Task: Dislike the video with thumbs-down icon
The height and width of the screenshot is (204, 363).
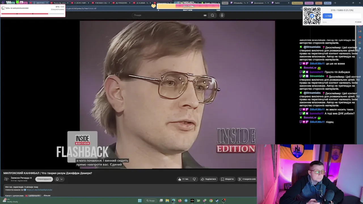Action: [194, 179]
